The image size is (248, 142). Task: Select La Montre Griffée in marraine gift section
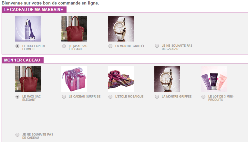[110, 46]
